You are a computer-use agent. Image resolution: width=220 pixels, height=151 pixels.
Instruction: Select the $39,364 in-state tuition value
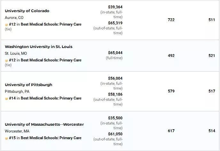tap(115, 7)
